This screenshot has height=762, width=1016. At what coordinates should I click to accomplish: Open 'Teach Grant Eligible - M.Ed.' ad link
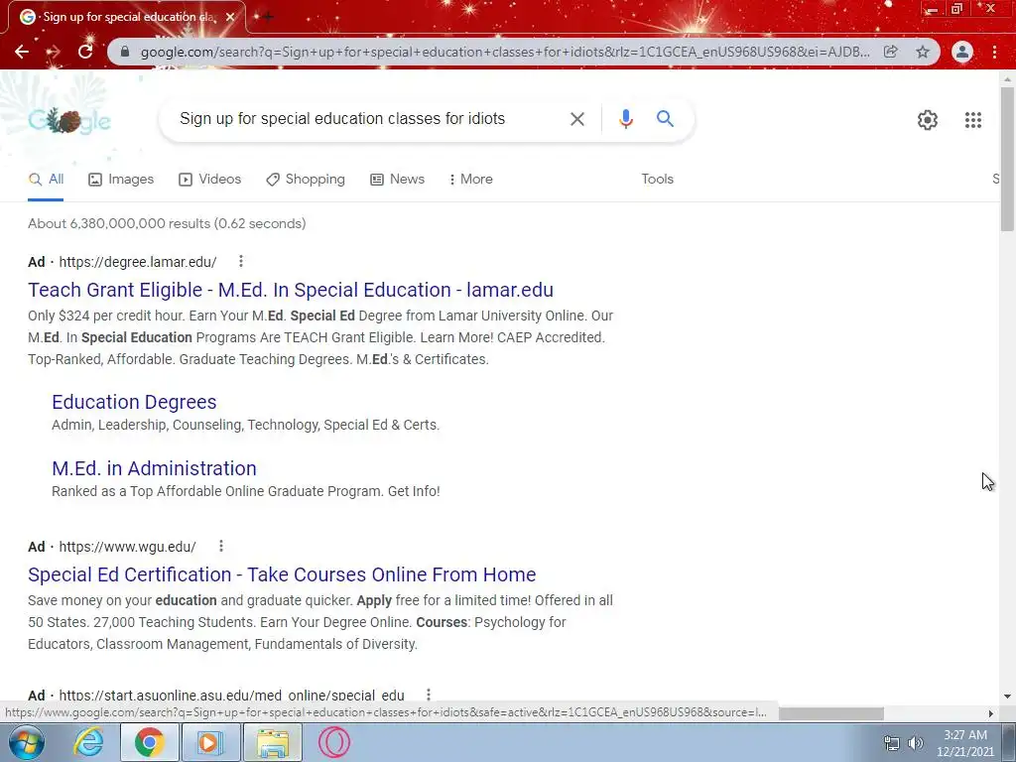pos(291,290)
